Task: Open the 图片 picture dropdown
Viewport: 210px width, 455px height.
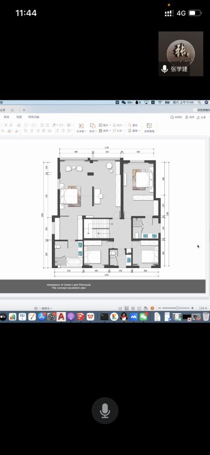Action: pos(105,125)
